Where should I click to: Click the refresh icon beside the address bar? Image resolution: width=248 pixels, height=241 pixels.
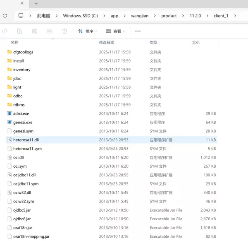coord(5,16)
